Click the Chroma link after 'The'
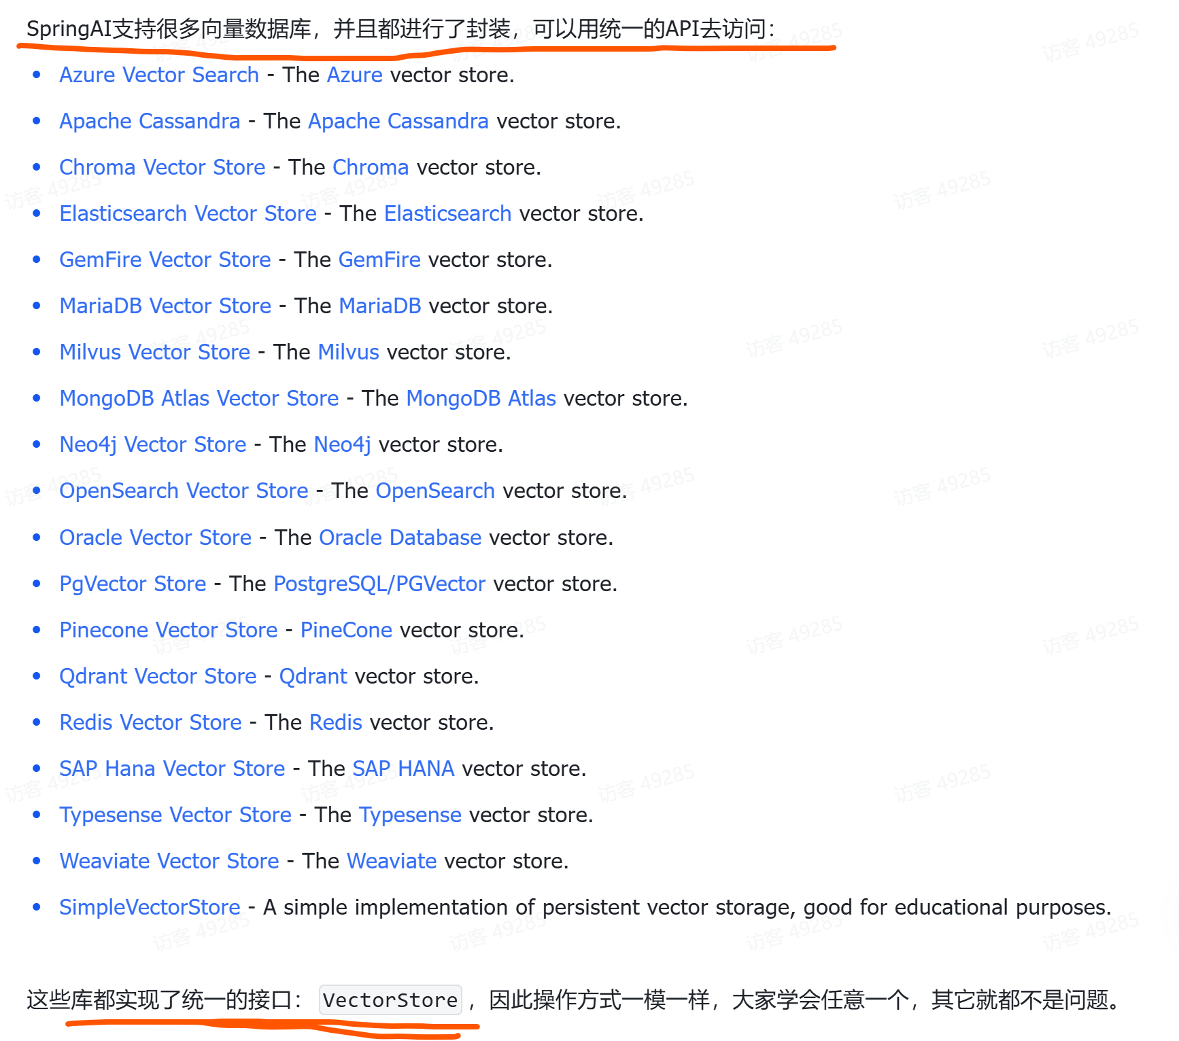The image size is (1179, 1041). point(371,167)
